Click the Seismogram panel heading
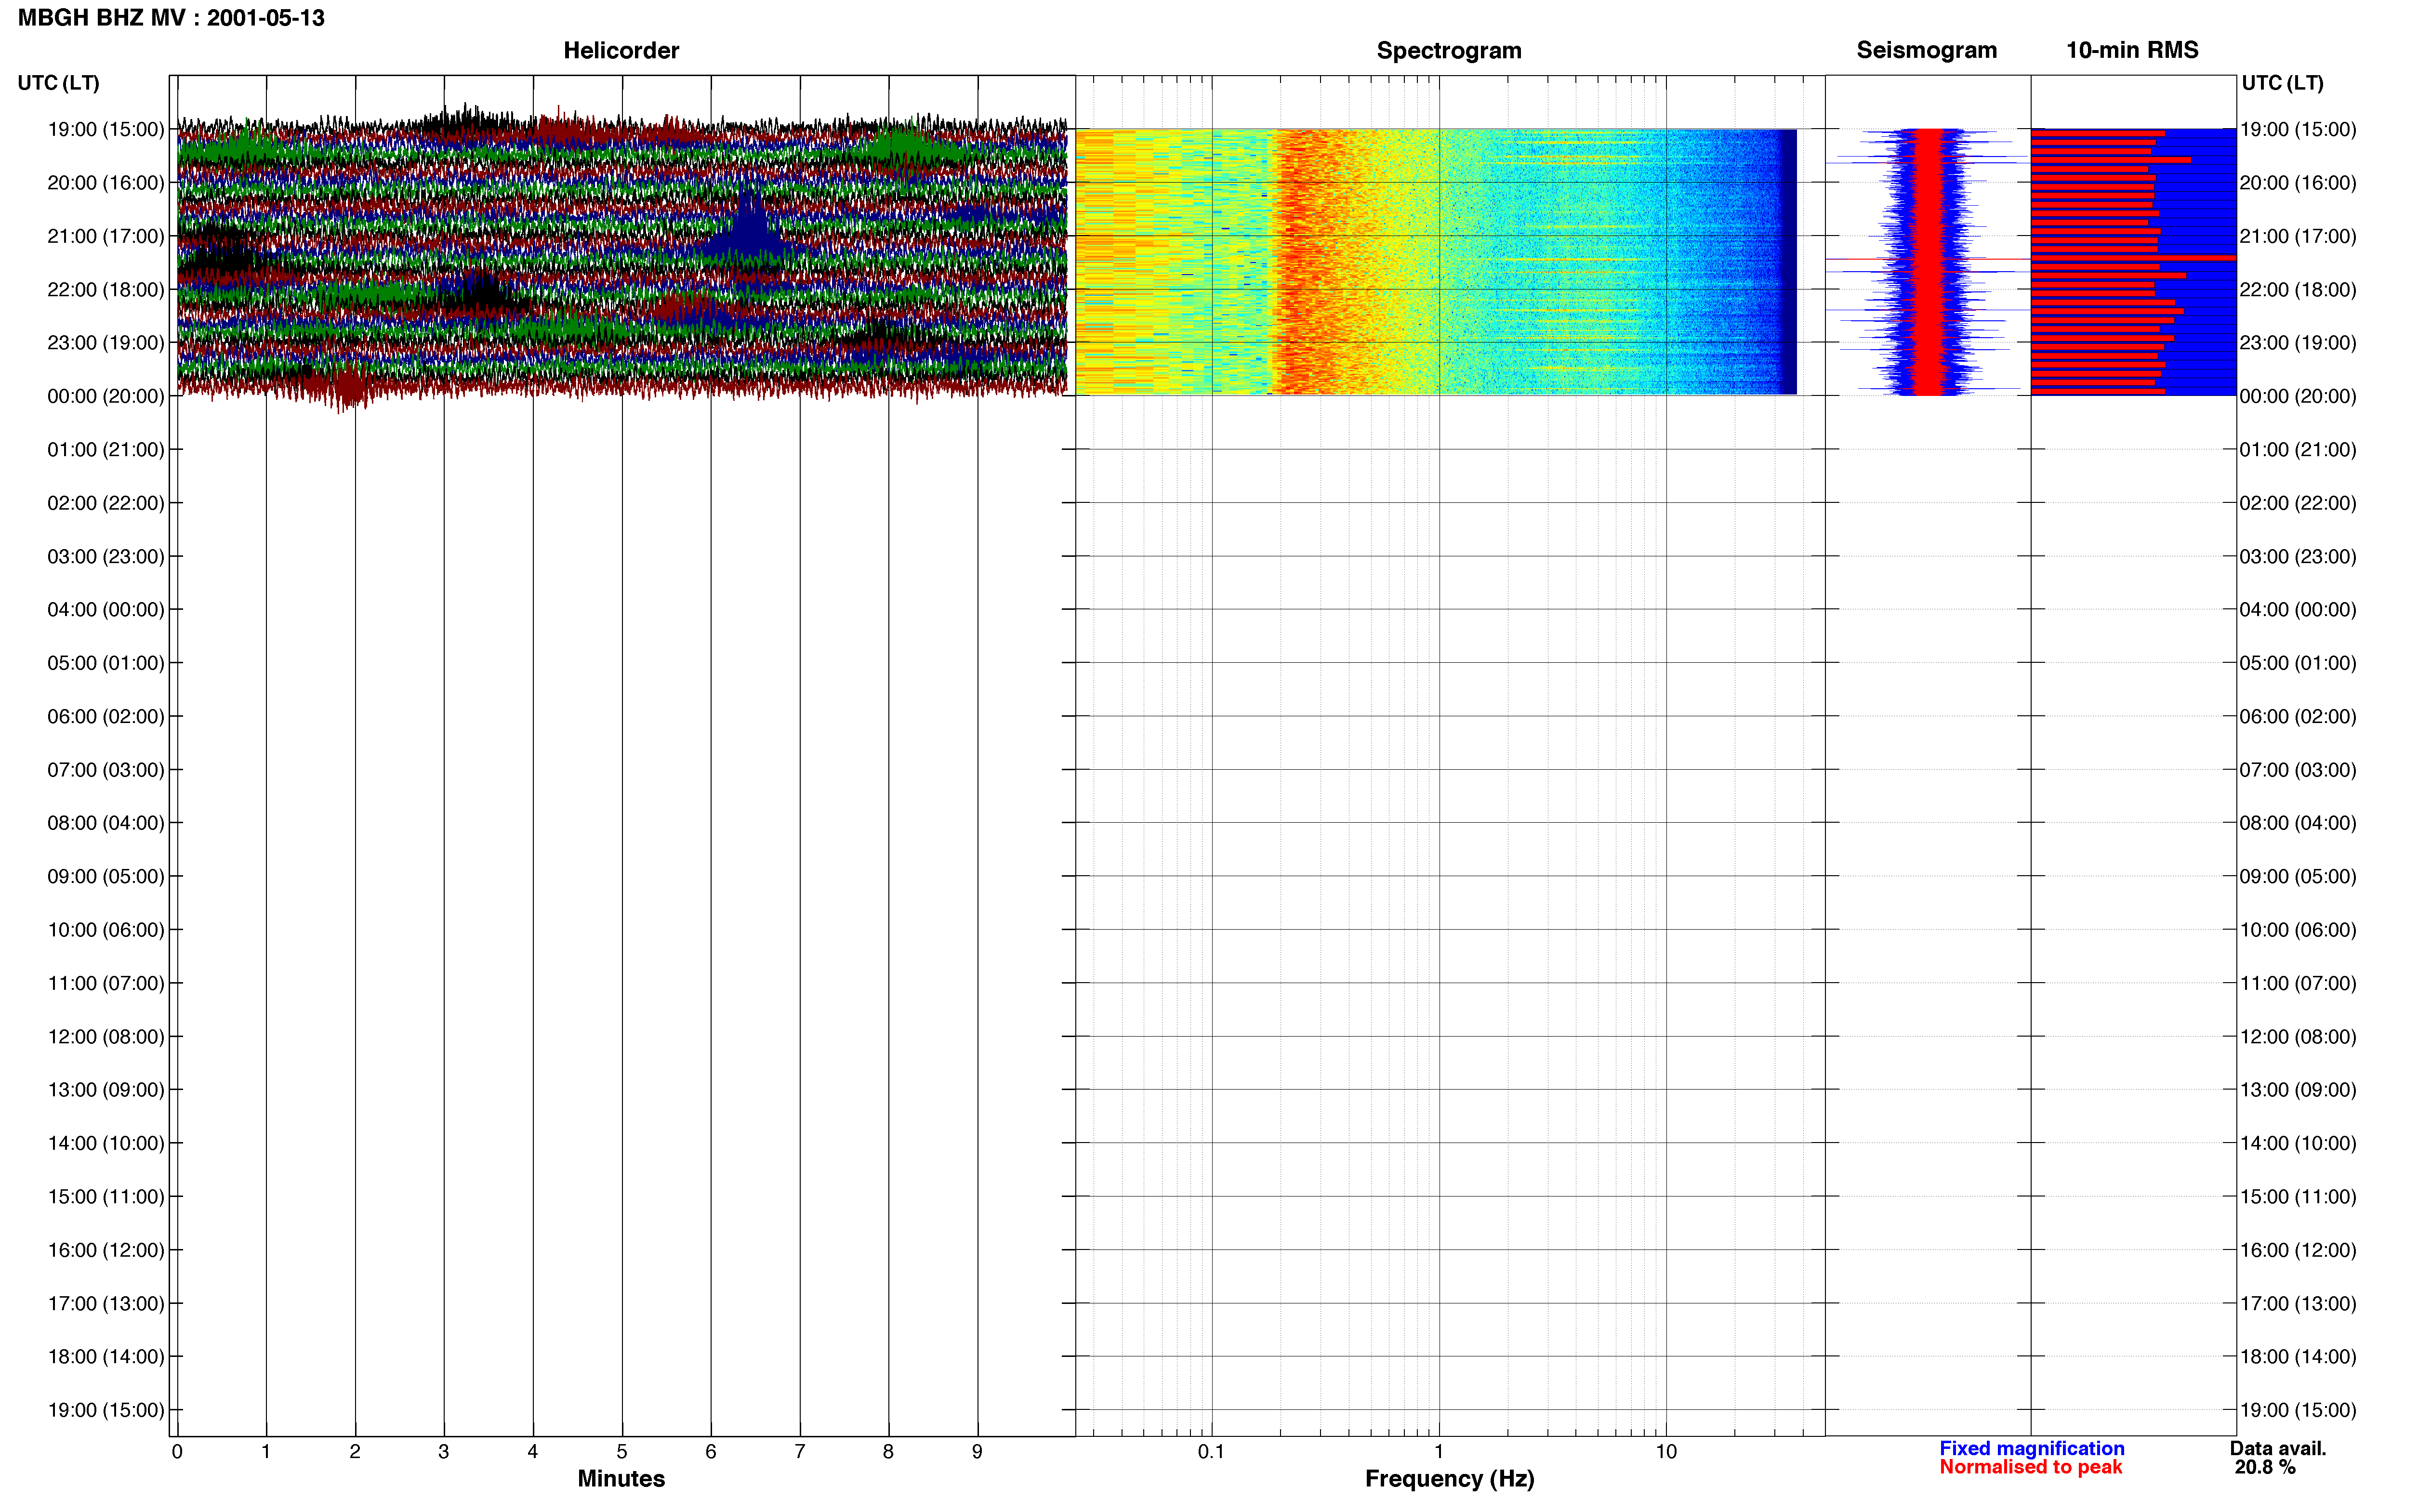Image resolution: width=2418 pixels, height=1512 pixels. pos(1926,50)
